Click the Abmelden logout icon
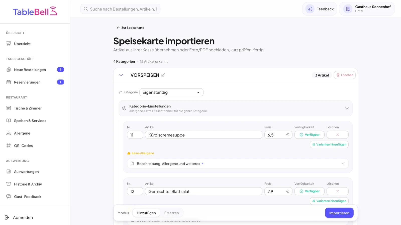The width and height of the screenshot is (401, 225). pyautogui.click(x=7, y=217)
